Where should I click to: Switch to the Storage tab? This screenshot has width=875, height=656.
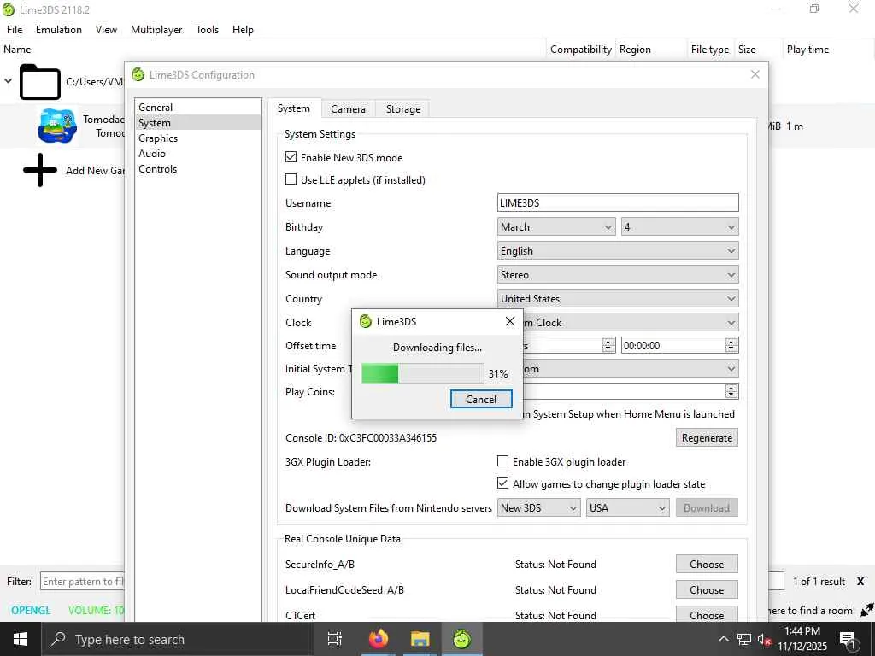403,109
